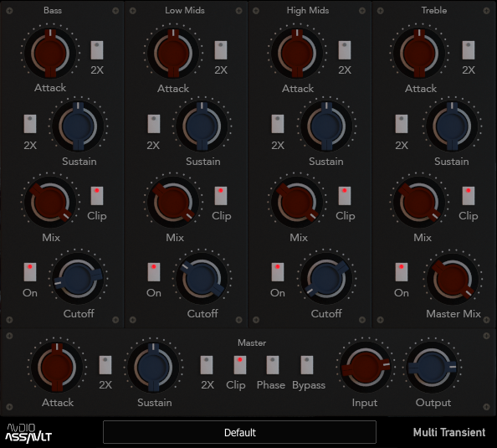
Task: Click the Treble Sustain knob
Action: tap(452, 126)
